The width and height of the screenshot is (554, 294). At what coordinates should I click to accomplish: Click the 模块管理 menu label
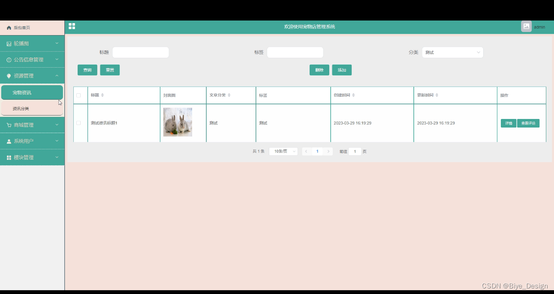[x=24, y=157]
